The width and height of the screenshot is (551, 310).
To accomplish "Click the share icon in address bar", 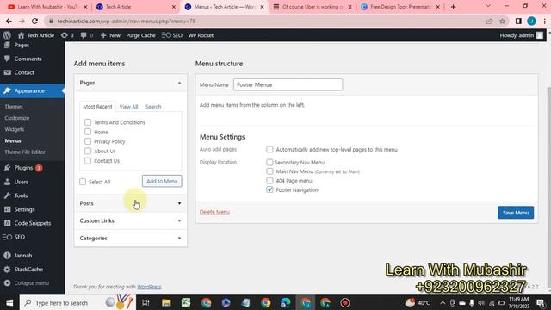I will tap(489, 21).
